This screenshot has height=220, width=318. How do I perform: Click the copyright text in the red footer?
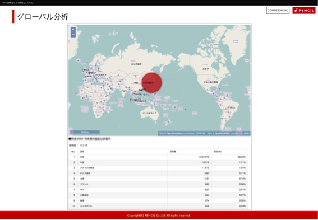159,216
